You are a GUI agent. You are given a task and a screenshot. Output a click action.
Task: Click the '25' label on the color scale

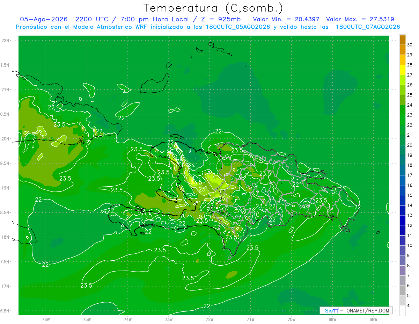(410, 95)
